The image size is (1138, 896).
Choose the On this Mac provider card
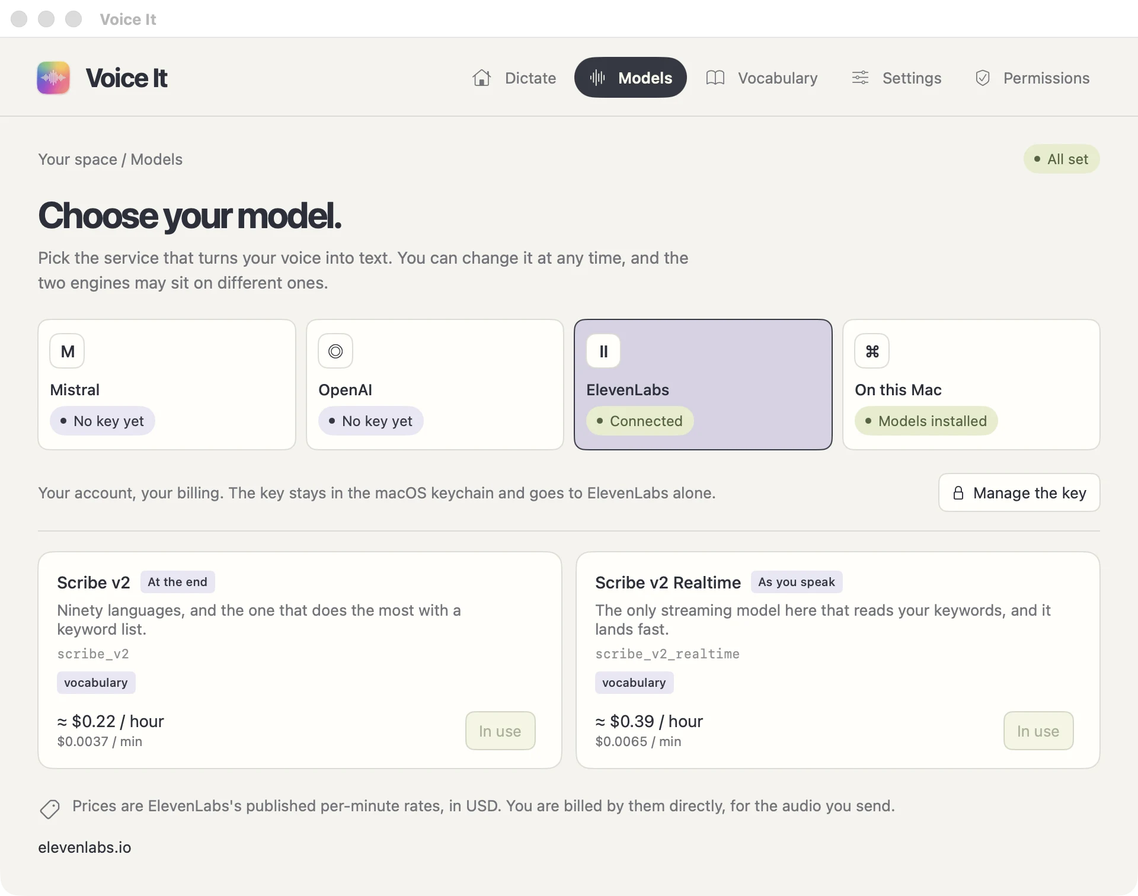click(971, 385)
